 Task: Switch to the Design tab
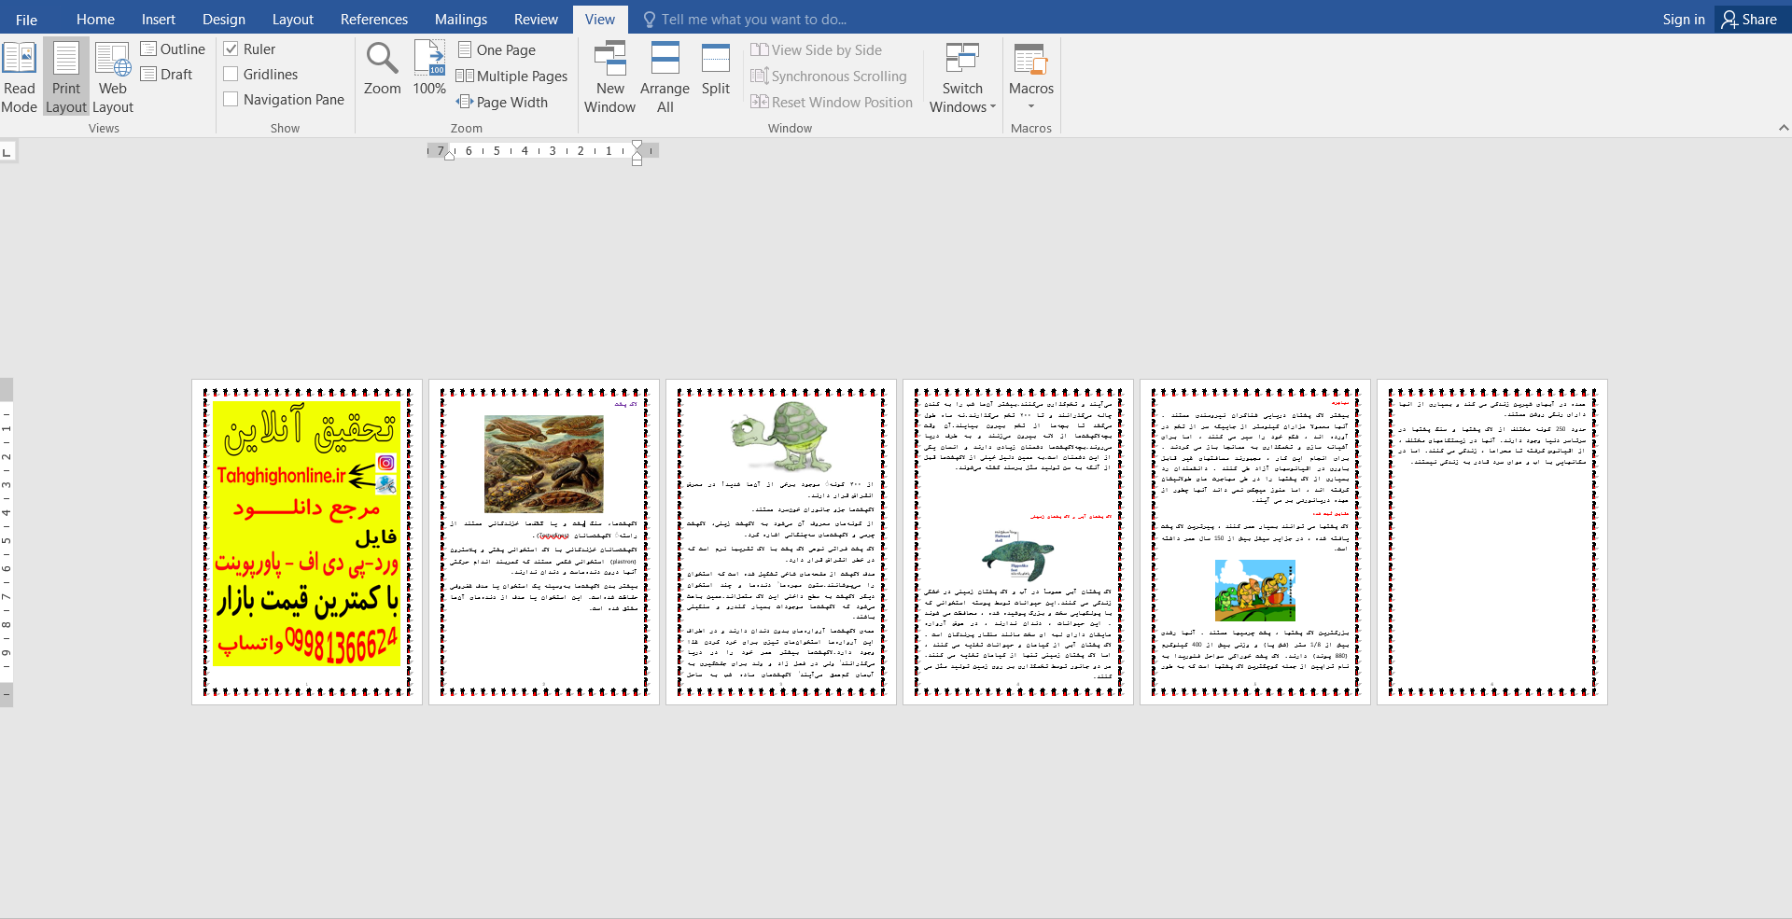tap(224, 19)
